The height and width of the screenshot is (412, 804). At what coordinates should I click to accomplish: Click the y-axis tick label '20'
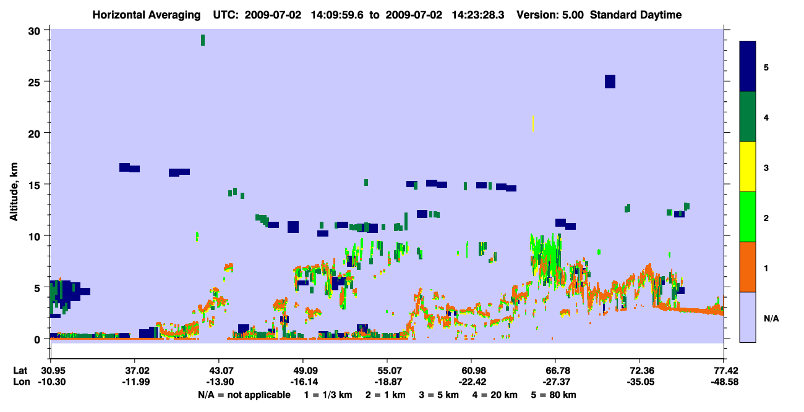(x=35, y=133)
